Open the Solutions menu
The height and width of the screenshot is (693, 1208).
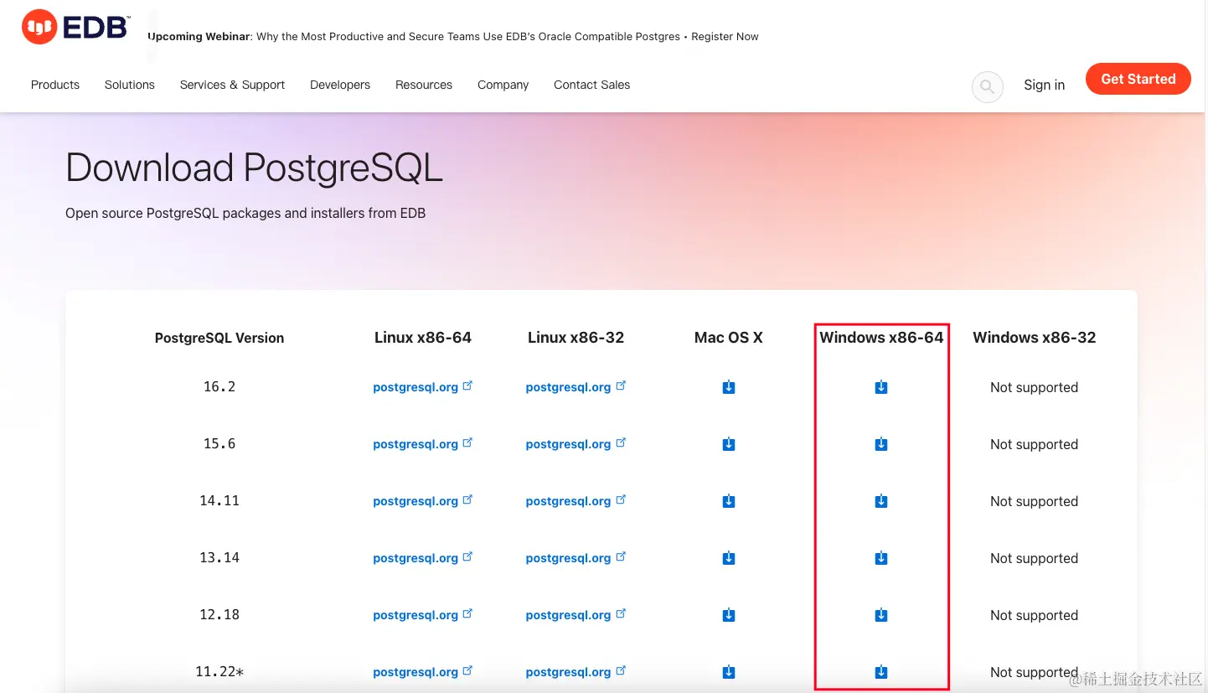130,85
